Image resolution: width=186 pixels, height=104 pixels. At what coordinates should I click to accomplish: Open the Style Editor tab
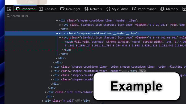point(117,9)
